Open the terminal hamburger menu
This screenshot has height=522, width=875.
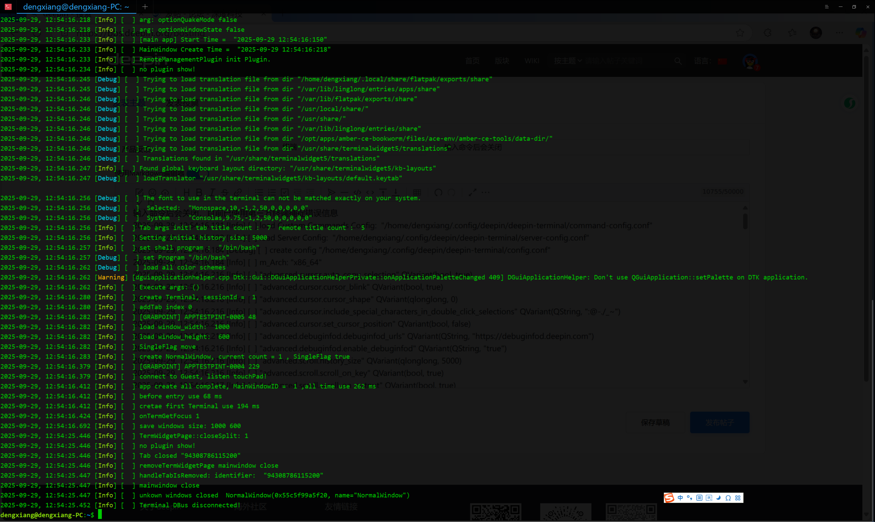[x=827, y=7]
